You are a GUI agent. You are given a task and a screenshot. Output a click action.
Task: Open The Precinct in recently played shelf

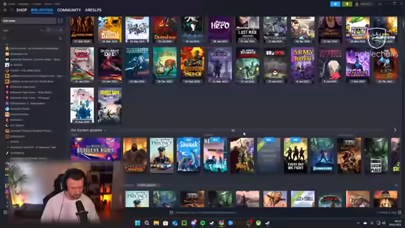[162, 155]
